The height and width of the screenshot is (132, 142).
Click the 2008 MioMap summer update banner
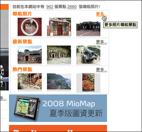coord(58,108)
